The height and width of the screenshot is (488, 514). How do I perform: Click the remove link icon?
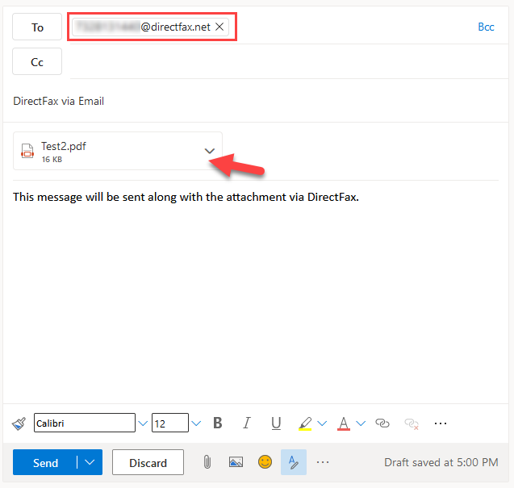pyautogui.click(x=412, y=423)
